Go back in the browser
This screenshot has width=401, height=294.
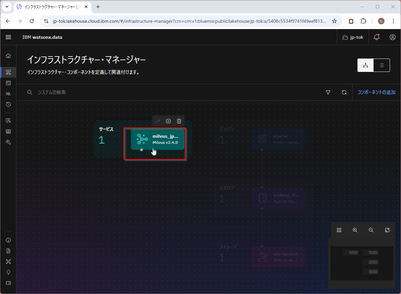click(x=8, y=21)
